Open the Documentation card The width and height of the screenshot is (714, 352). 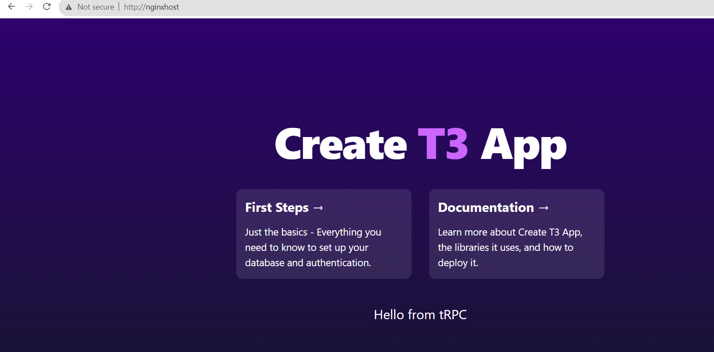(517, 234)
